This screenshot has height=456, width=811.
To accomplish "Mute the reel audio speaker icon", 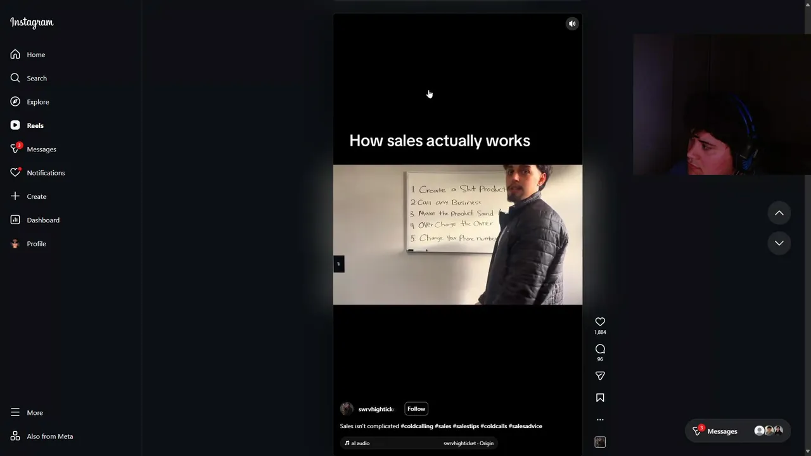I will tap(572, 23).
